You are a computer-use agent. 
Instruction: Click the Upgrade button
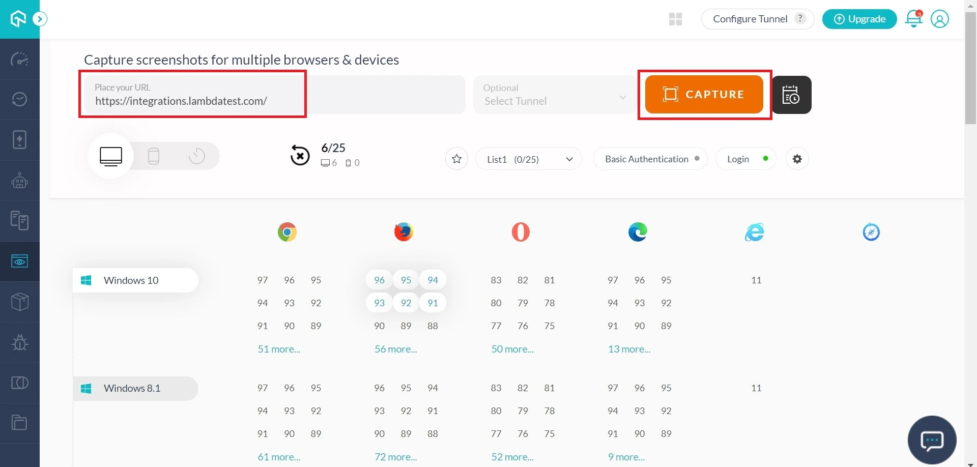pyautogui.click(x=859, y=19)
